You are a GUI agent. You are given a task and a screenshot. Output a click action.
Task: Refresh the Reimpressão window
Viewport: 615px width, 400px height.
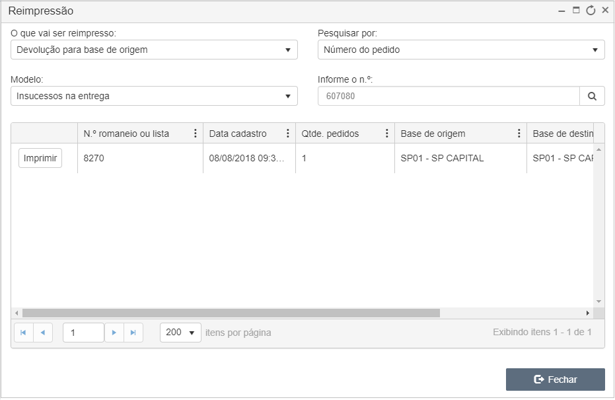(591, 11)
